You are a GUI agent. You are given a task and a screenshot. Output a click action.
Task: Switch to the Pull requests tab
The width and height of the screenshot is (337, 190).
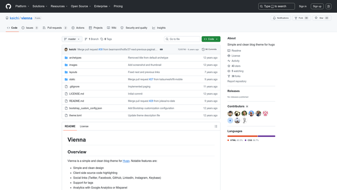55,28
